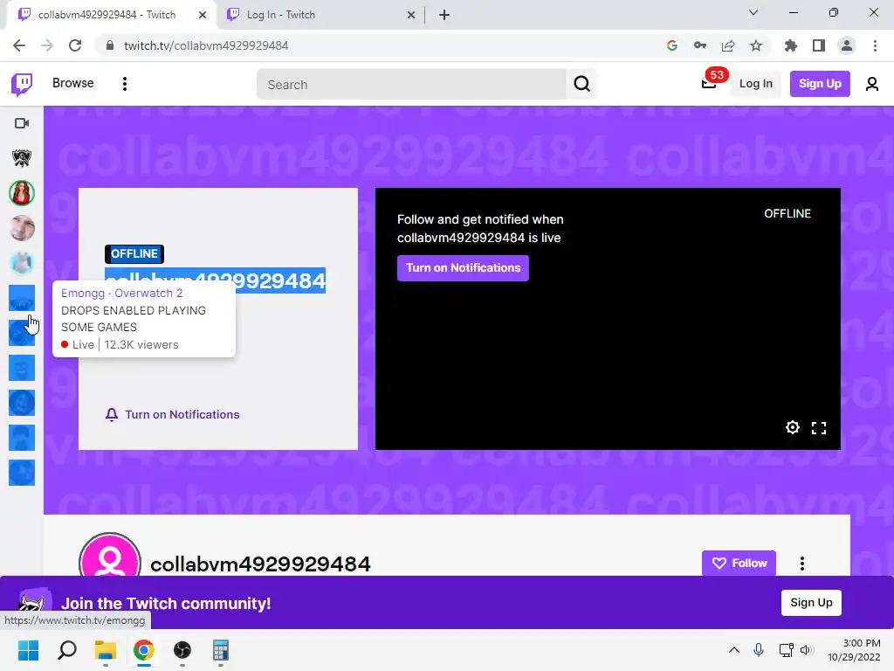Click the magnifier search button
The width and height of the screenshot is (894, 671).
pos(581,85)
